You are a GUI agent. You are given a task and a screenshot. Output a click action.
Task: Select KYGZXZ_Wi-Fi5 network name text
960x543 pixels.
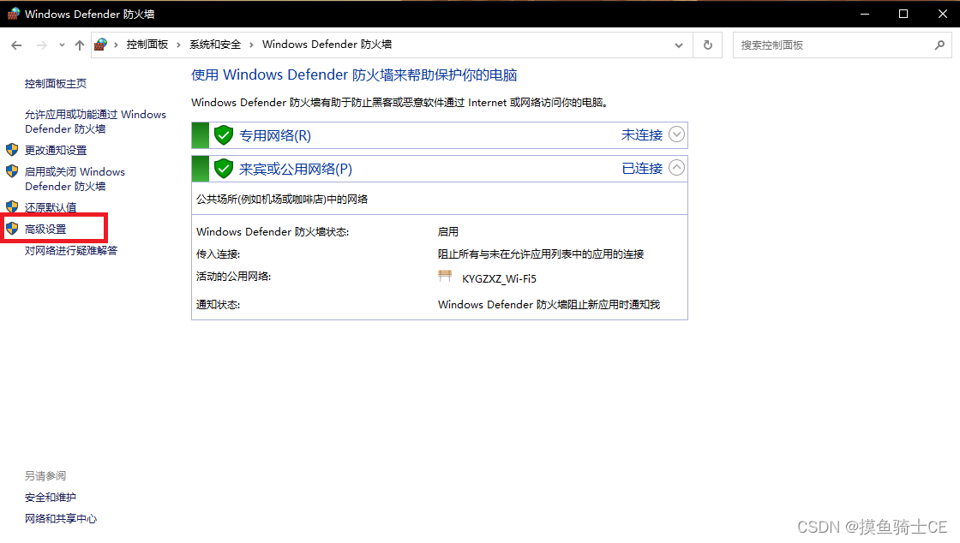(x=499, y=279)
